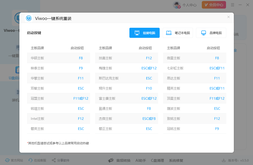This screenshot has height=165, width=253.
Task: Click 致铭主板 F12 value
Action: click(217, 119)
